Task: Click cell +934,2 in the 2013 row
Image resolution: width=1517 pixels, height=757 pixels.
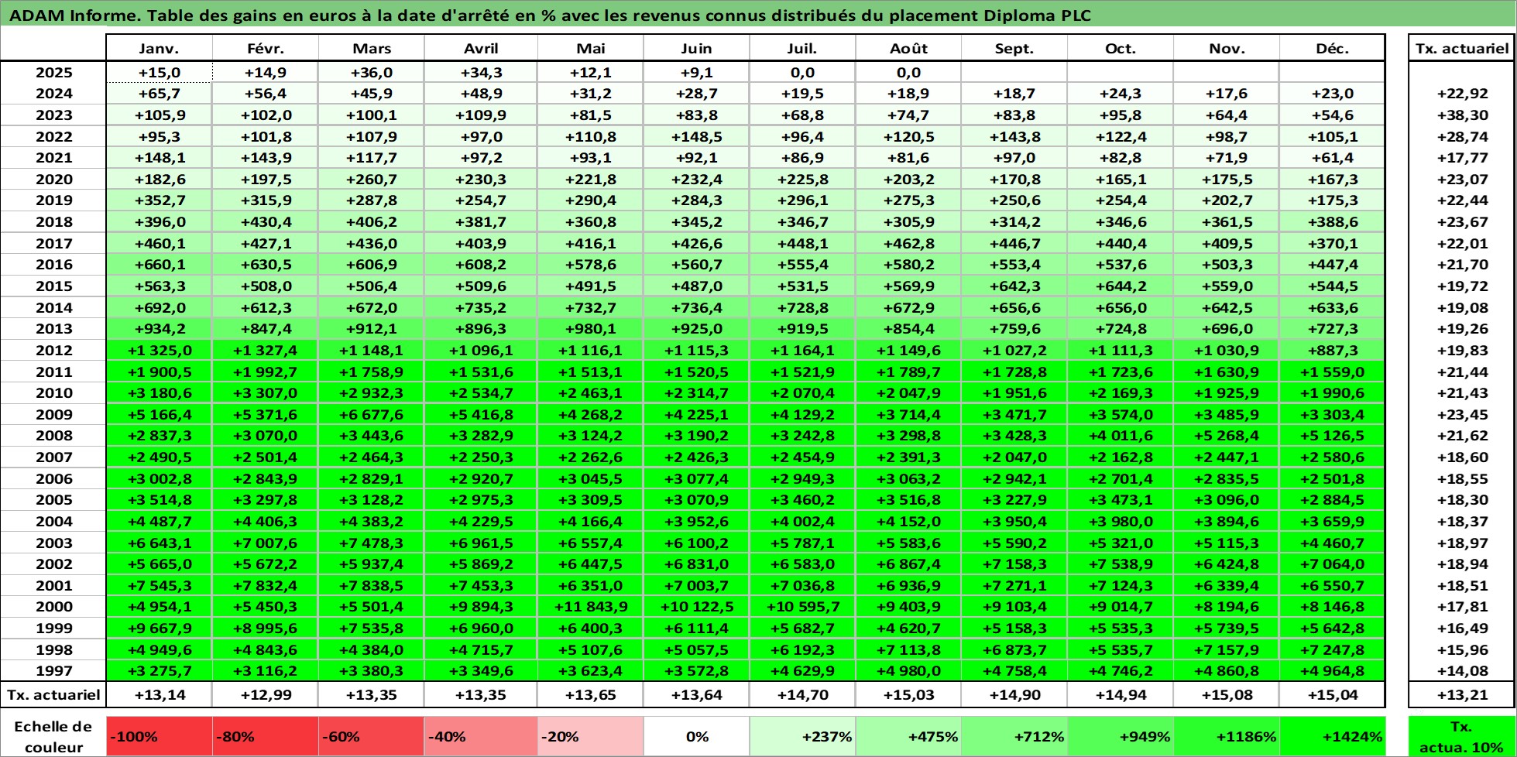Action: (160, 329)
